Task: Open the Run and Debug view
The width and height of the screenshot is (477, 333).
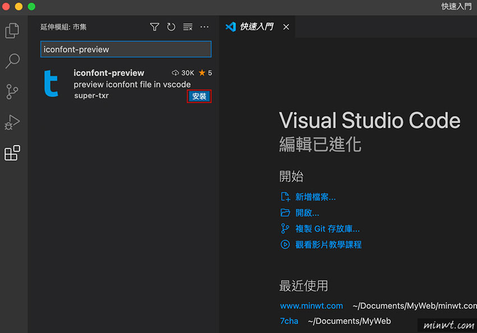Action: (x=12, y=122)
